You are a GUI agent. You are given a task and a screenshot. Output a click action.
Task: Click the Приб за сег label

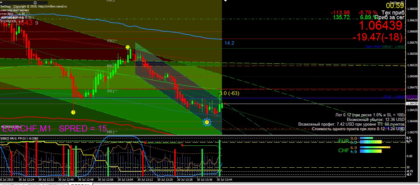(x=390, y=18)
